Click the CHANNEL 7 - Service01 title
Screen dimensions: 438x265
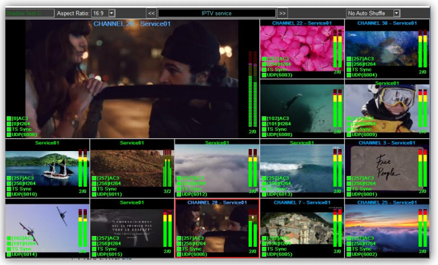pos(302,202)
